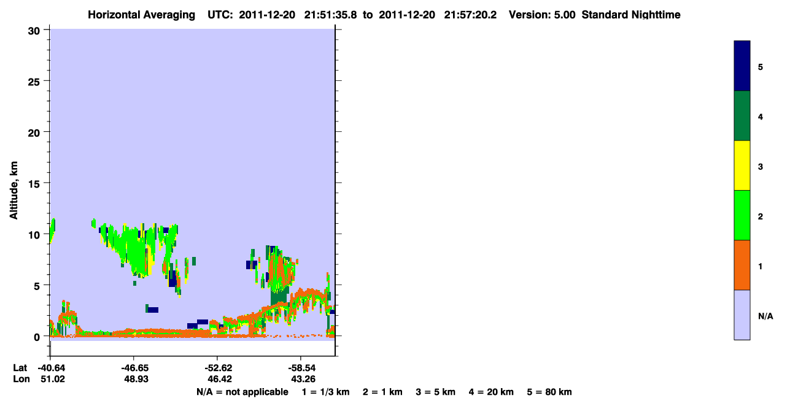Image resolution: width=798 pixels, height=409 pixels.
Task: Click the 'Lat' row label
Action: pyautogui.click(x=20, y=368)
